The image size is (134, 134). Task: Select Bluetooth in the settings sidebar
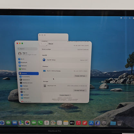click(x=23, y=62)
